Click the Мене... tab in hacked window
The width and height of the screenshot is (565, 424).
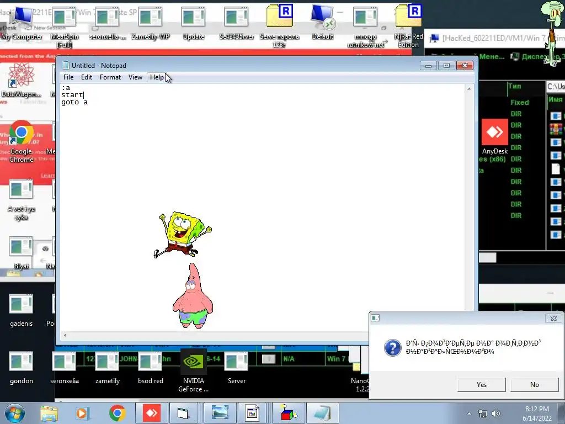coord(492,57)
